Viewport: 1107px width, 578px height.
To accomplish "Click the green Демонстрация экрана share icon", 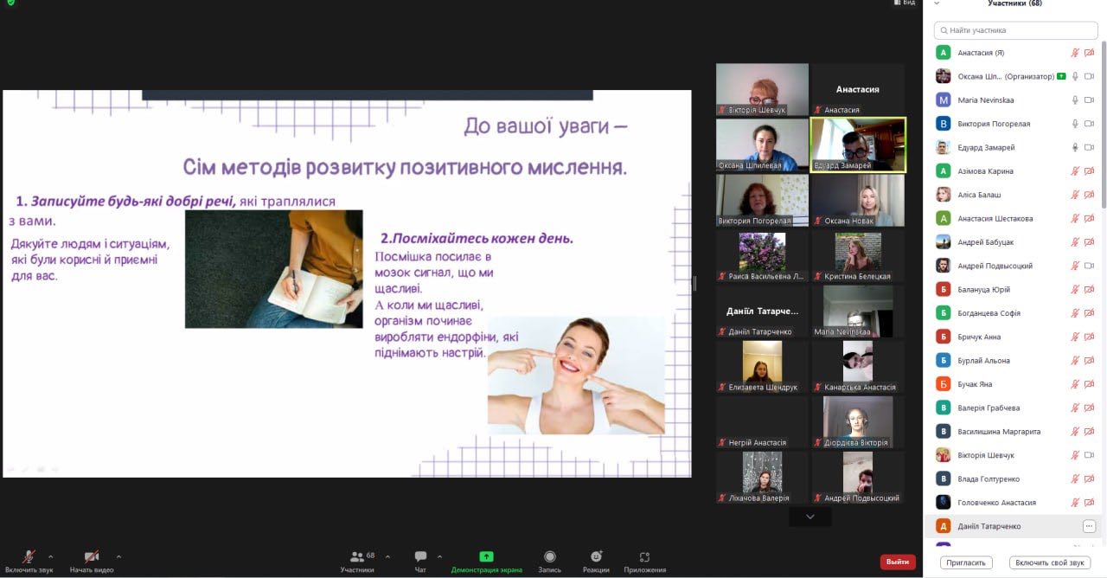I will coord(486,556).
